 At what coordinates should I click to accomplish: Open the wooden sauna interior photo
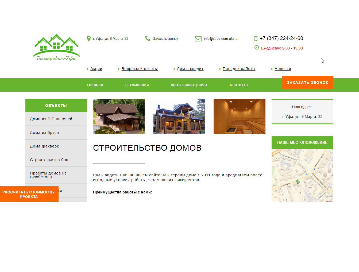(x=240, y=116)
